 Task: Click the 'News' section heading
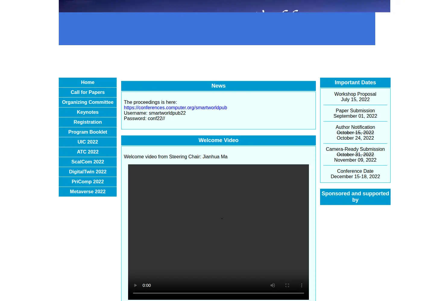click(x=219, y=86)
